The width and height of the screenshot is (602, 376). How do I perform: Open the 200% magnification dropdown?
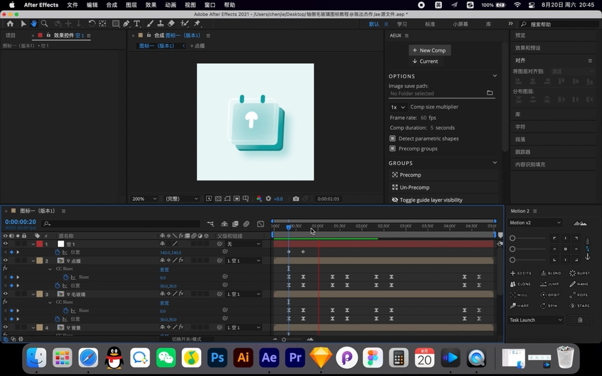click(144, 199)
